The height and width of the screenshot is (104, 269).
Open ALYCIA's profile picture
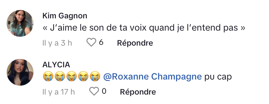pos(20,72)
